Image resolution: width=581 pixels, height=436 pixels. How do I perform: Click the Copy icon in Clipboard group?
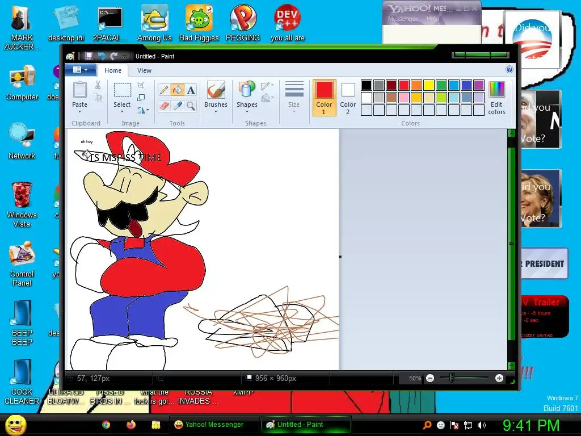click(x=98, y=98)
